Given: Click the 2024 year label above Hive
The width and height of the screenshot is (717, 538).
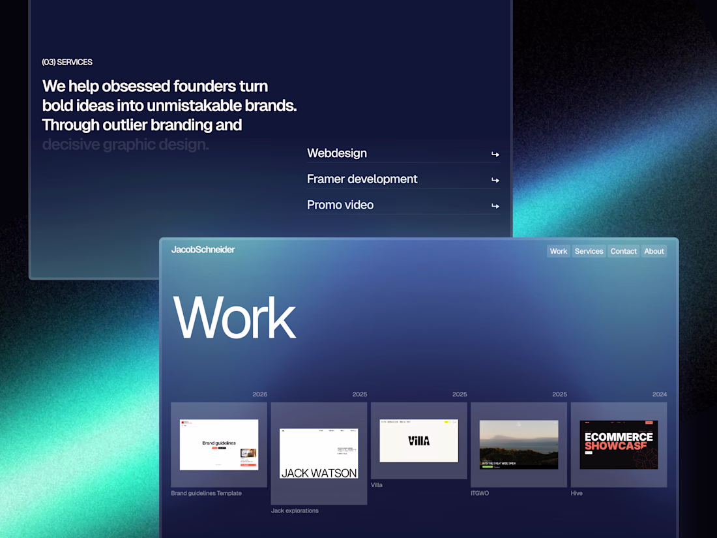Looking at the screenshot, I should click(660, 394).
